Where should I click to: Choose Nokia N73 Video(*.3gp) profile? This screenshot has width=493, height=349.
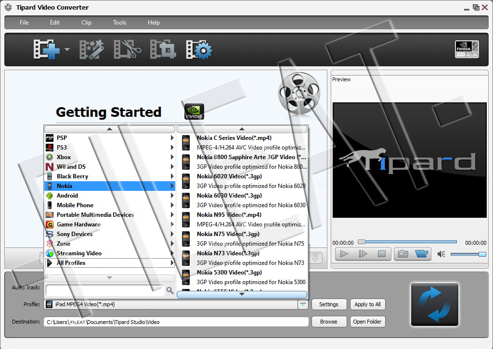pyautogui.click(x=242, y=258)
